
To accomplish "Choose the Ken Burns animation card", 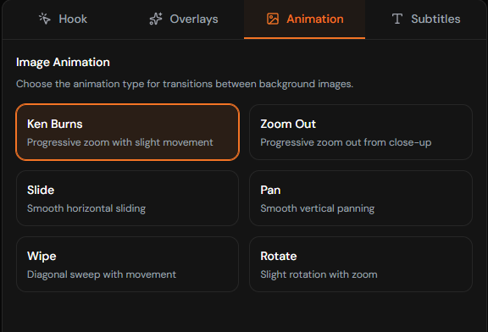I will [x=128, y=132].
